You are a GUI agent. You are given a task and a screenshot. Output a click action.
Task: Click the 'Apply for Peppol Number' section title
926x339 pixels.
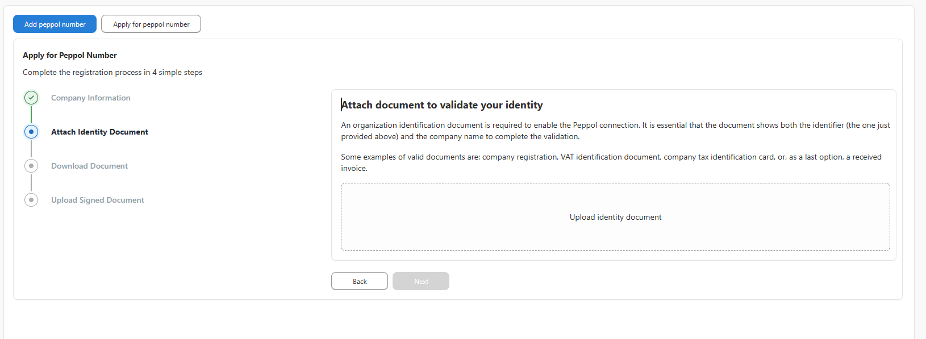pos(70,55)
